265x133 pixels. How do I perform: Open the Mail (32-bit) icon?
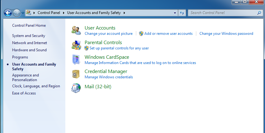pos(76,88)
